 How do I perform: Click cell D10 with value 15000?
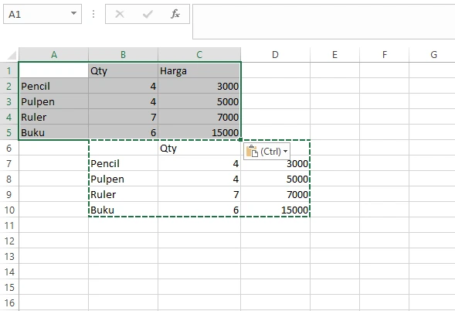click(x=275, y=210)
